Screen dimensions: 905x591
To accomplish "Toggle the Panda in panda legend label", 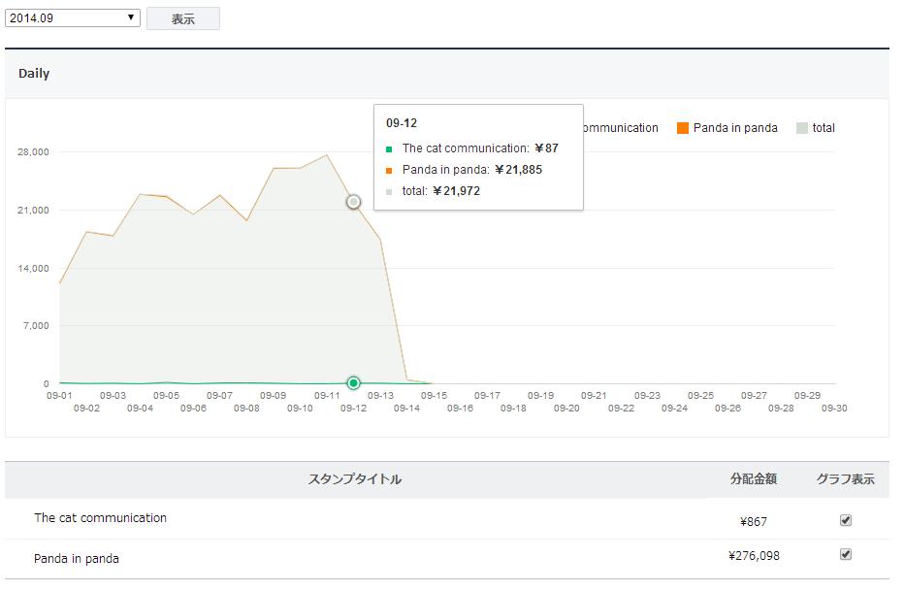I will click(x=735, y=128).
